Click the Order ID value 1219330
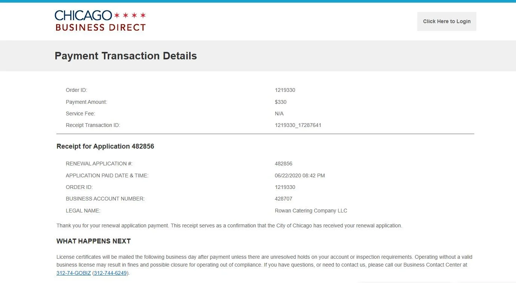Viewport: 516px width, 283px height. (x=285, y=90)
